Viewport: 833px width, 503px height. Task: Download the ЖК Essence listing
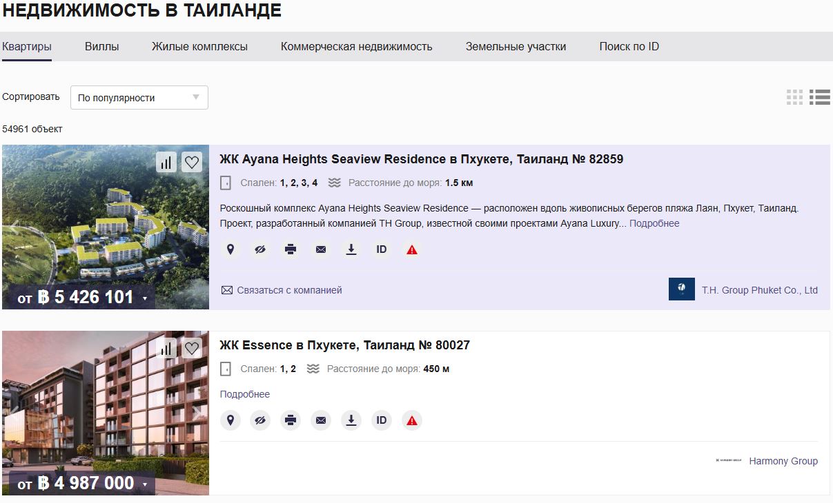pyautogui.click(x=351, y=420)
